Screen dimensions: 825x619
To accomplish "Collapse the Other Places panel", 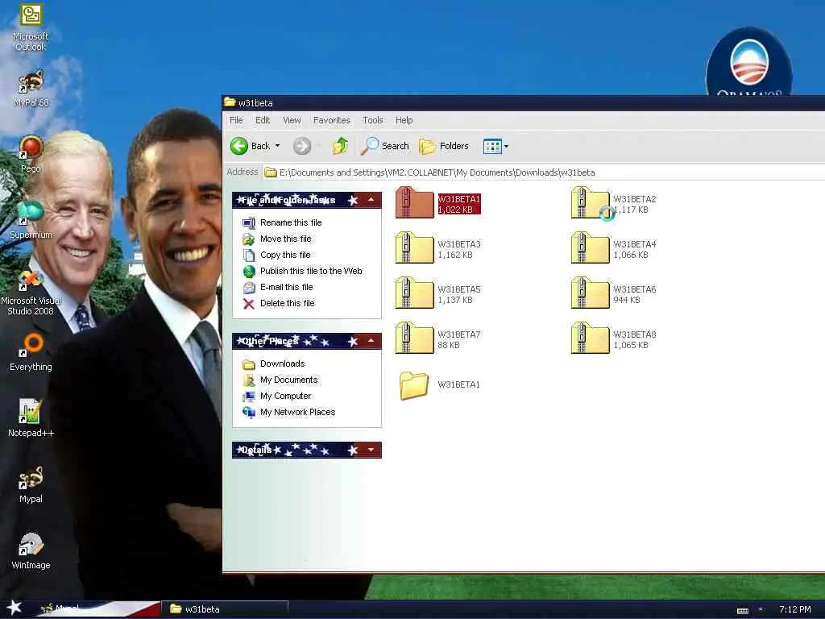I will coord(371,341).
